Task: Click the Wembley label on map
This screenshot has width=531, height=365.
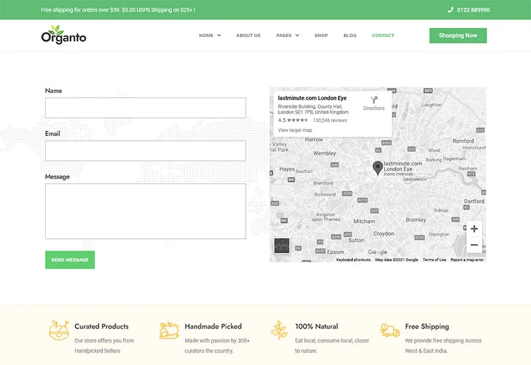Action: pyautogui.click(x=325, y=153)
